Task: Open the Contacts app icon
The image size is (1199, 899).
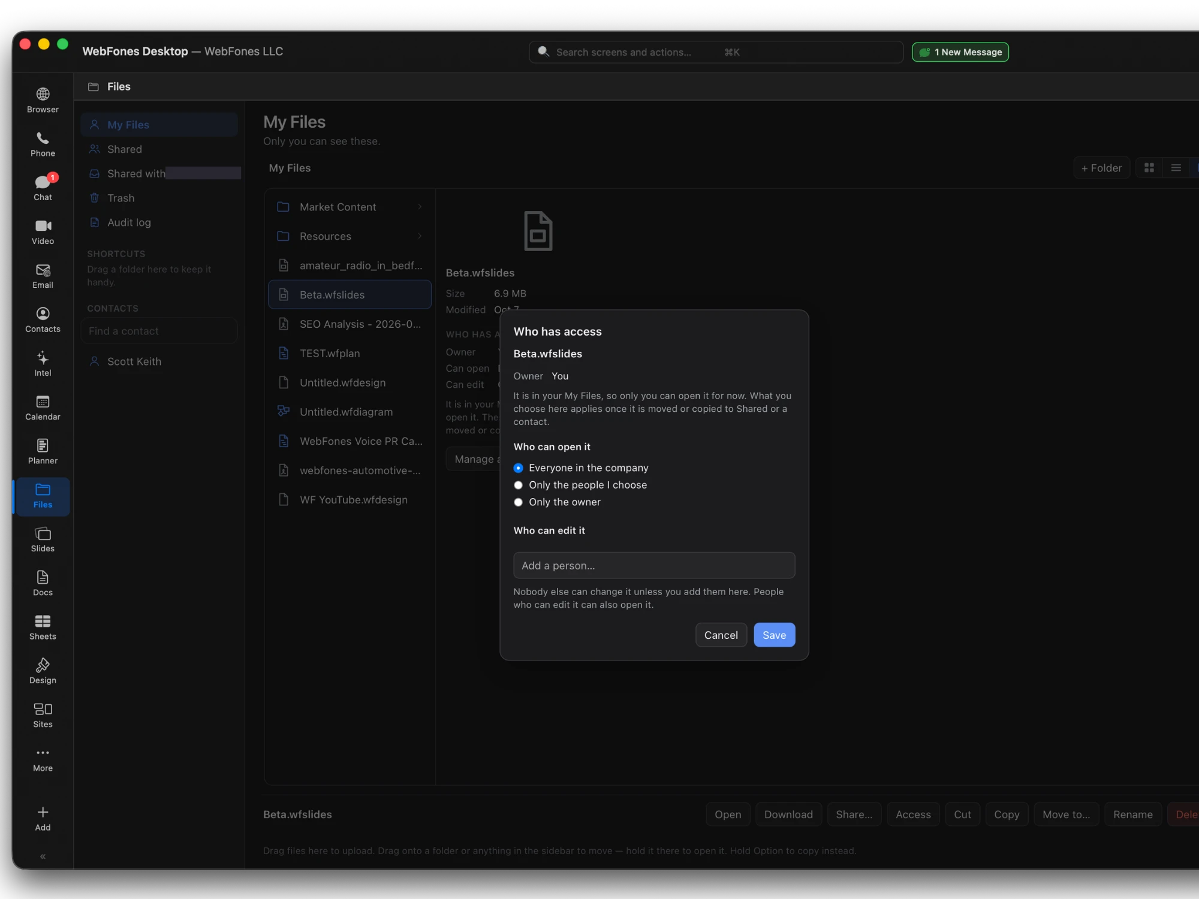Action: [x=43, y=320]
